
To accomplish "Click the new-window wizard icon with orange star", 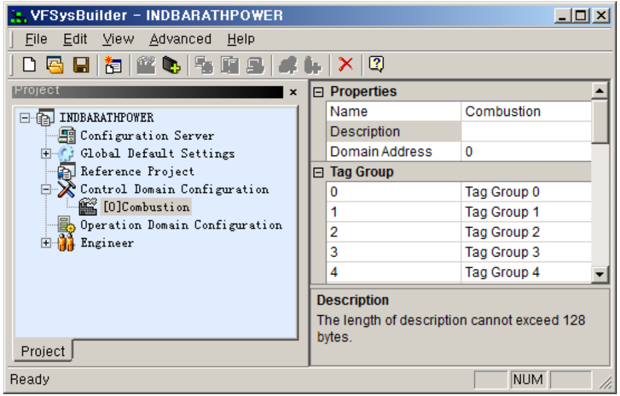I will [x=113, y=65].
